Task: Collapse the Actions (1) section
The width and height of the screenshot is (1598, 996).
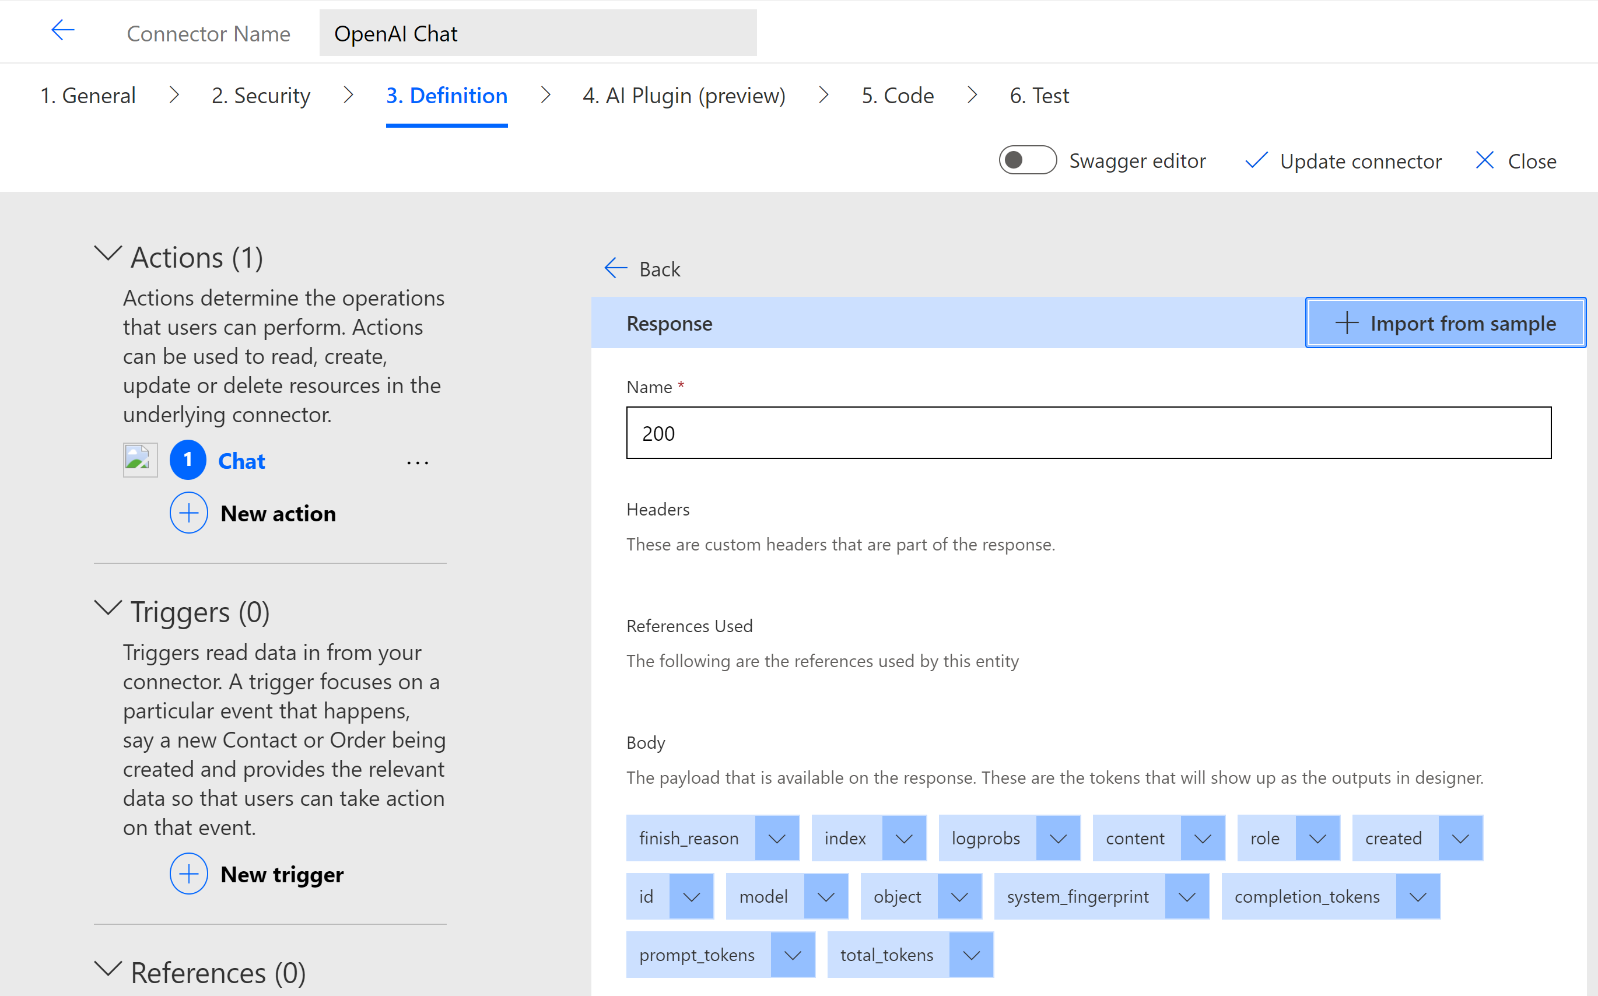Action: (x=108, y=254)
